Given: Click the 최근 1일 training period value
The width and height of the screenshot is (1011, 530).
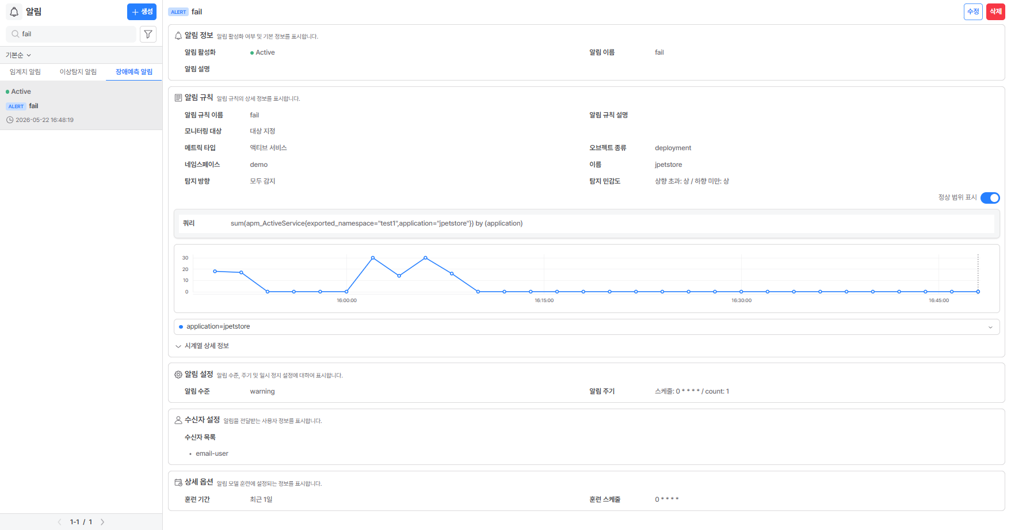Looking at the screenshot, I should click(261, 500).
